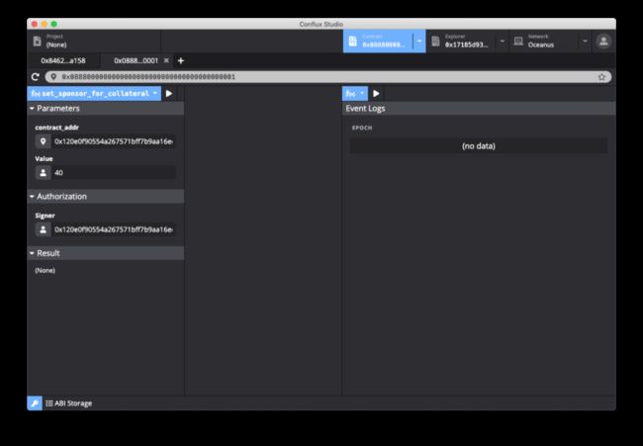
Task: Open Contract dropdown arrow
Action: point(419,41)
